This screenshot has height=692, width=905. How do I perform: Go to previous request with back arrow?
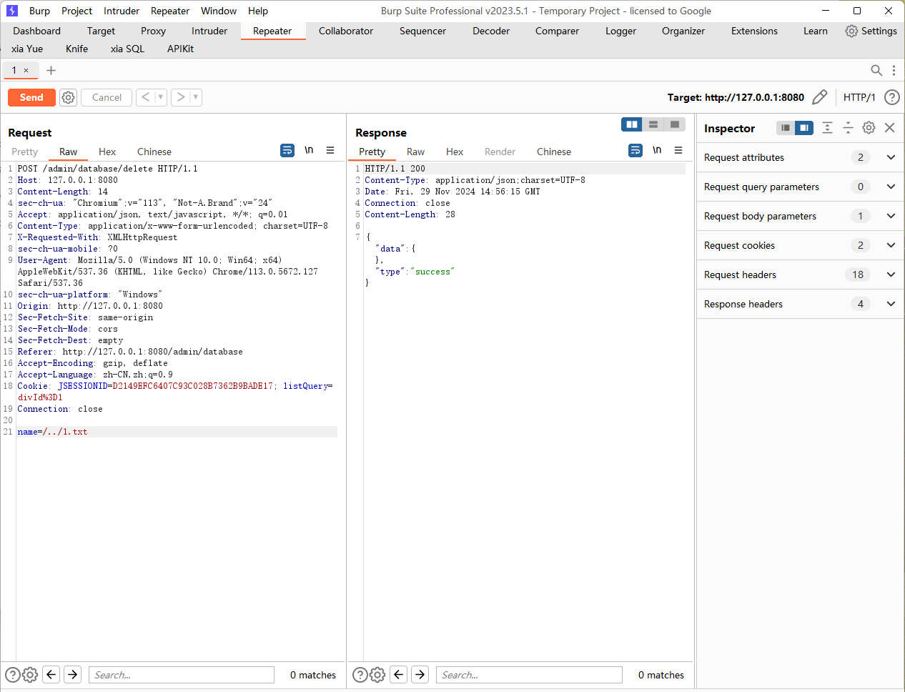[145, 97]
